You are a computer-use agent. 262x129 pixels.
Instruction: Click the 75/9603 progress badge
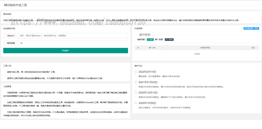[x=169, y=40]
